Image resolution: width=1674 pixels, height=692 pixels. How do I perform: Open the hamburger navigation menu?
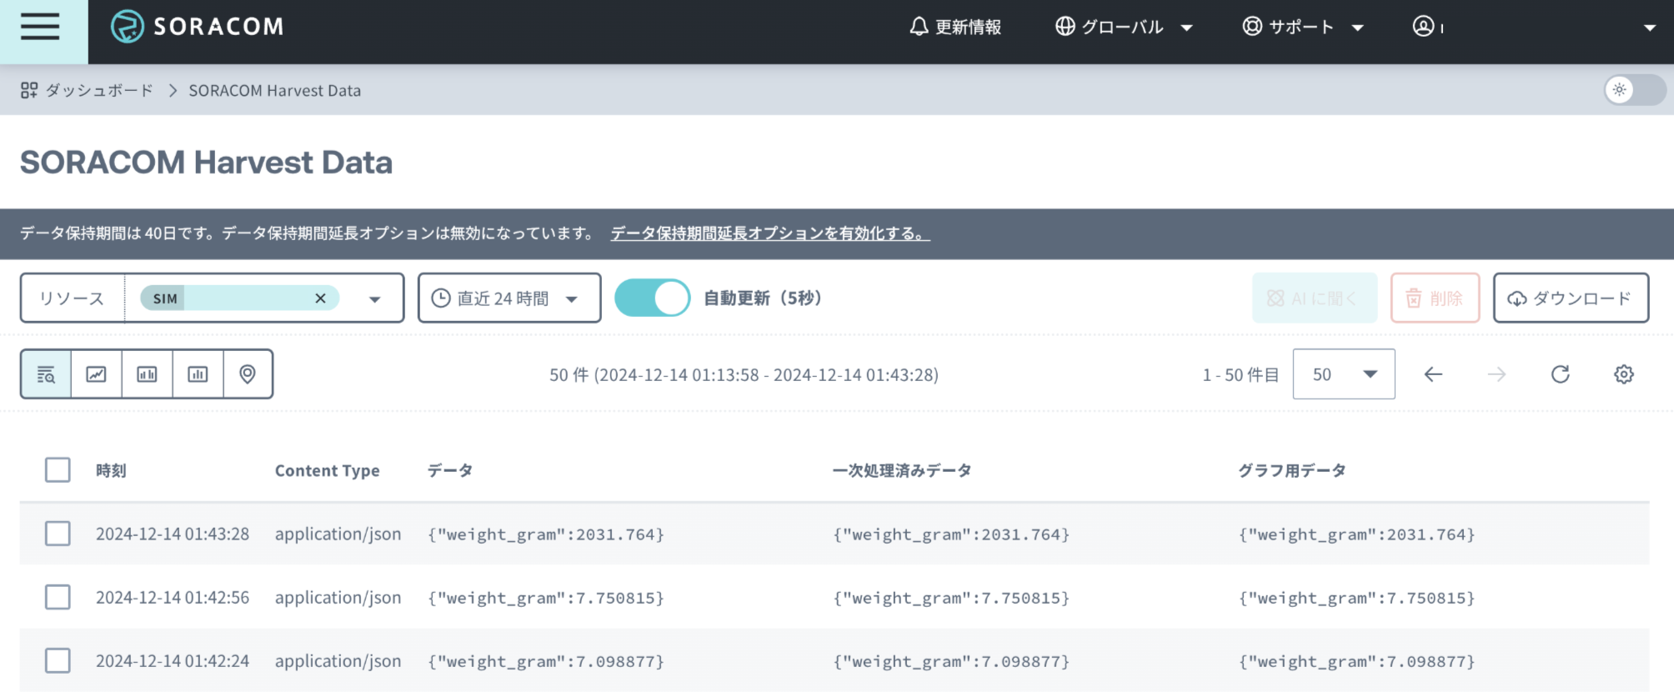coord(40,27)
